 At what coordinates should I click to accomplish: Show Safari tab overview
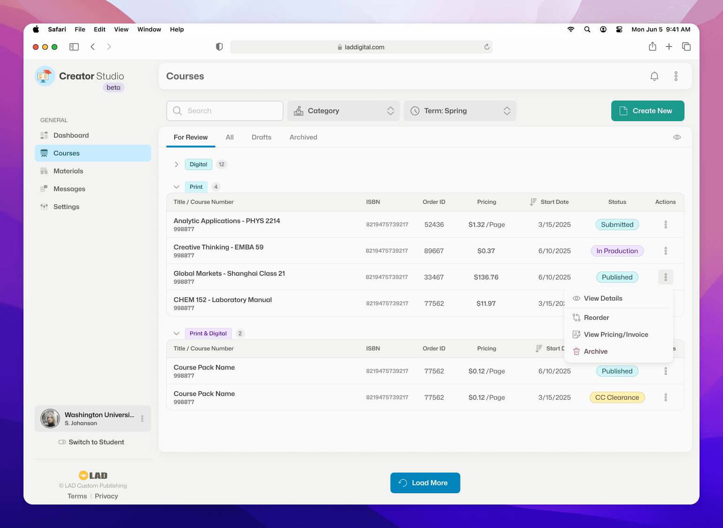(x=686, y=47)
